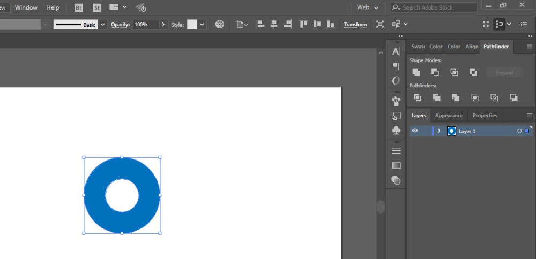
Task: Toggle the lock column for Layer 1
Action: [426, 131]
